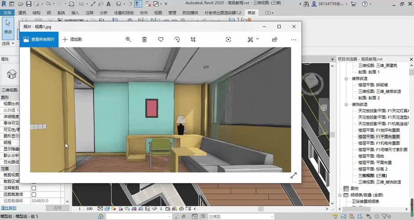Click the zoom magnifier icon in Photos
Viewport: 414px width, 220px height.
(128, 40)
